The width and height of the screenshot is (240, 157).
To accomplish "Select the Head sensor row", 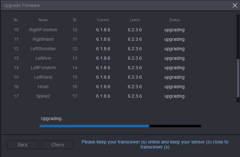I will point(99,87).
